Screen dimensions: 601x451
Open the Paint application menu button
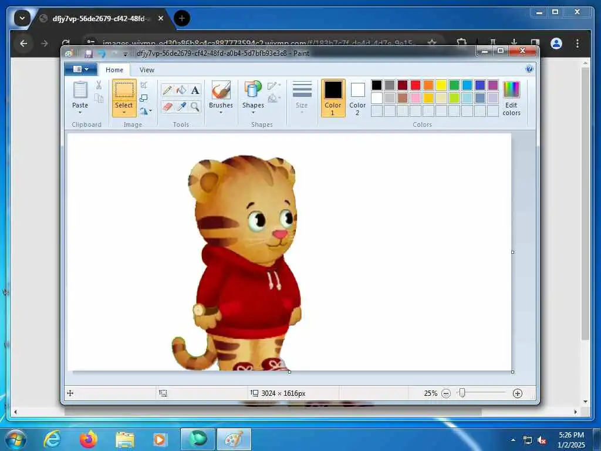point(80,69)
